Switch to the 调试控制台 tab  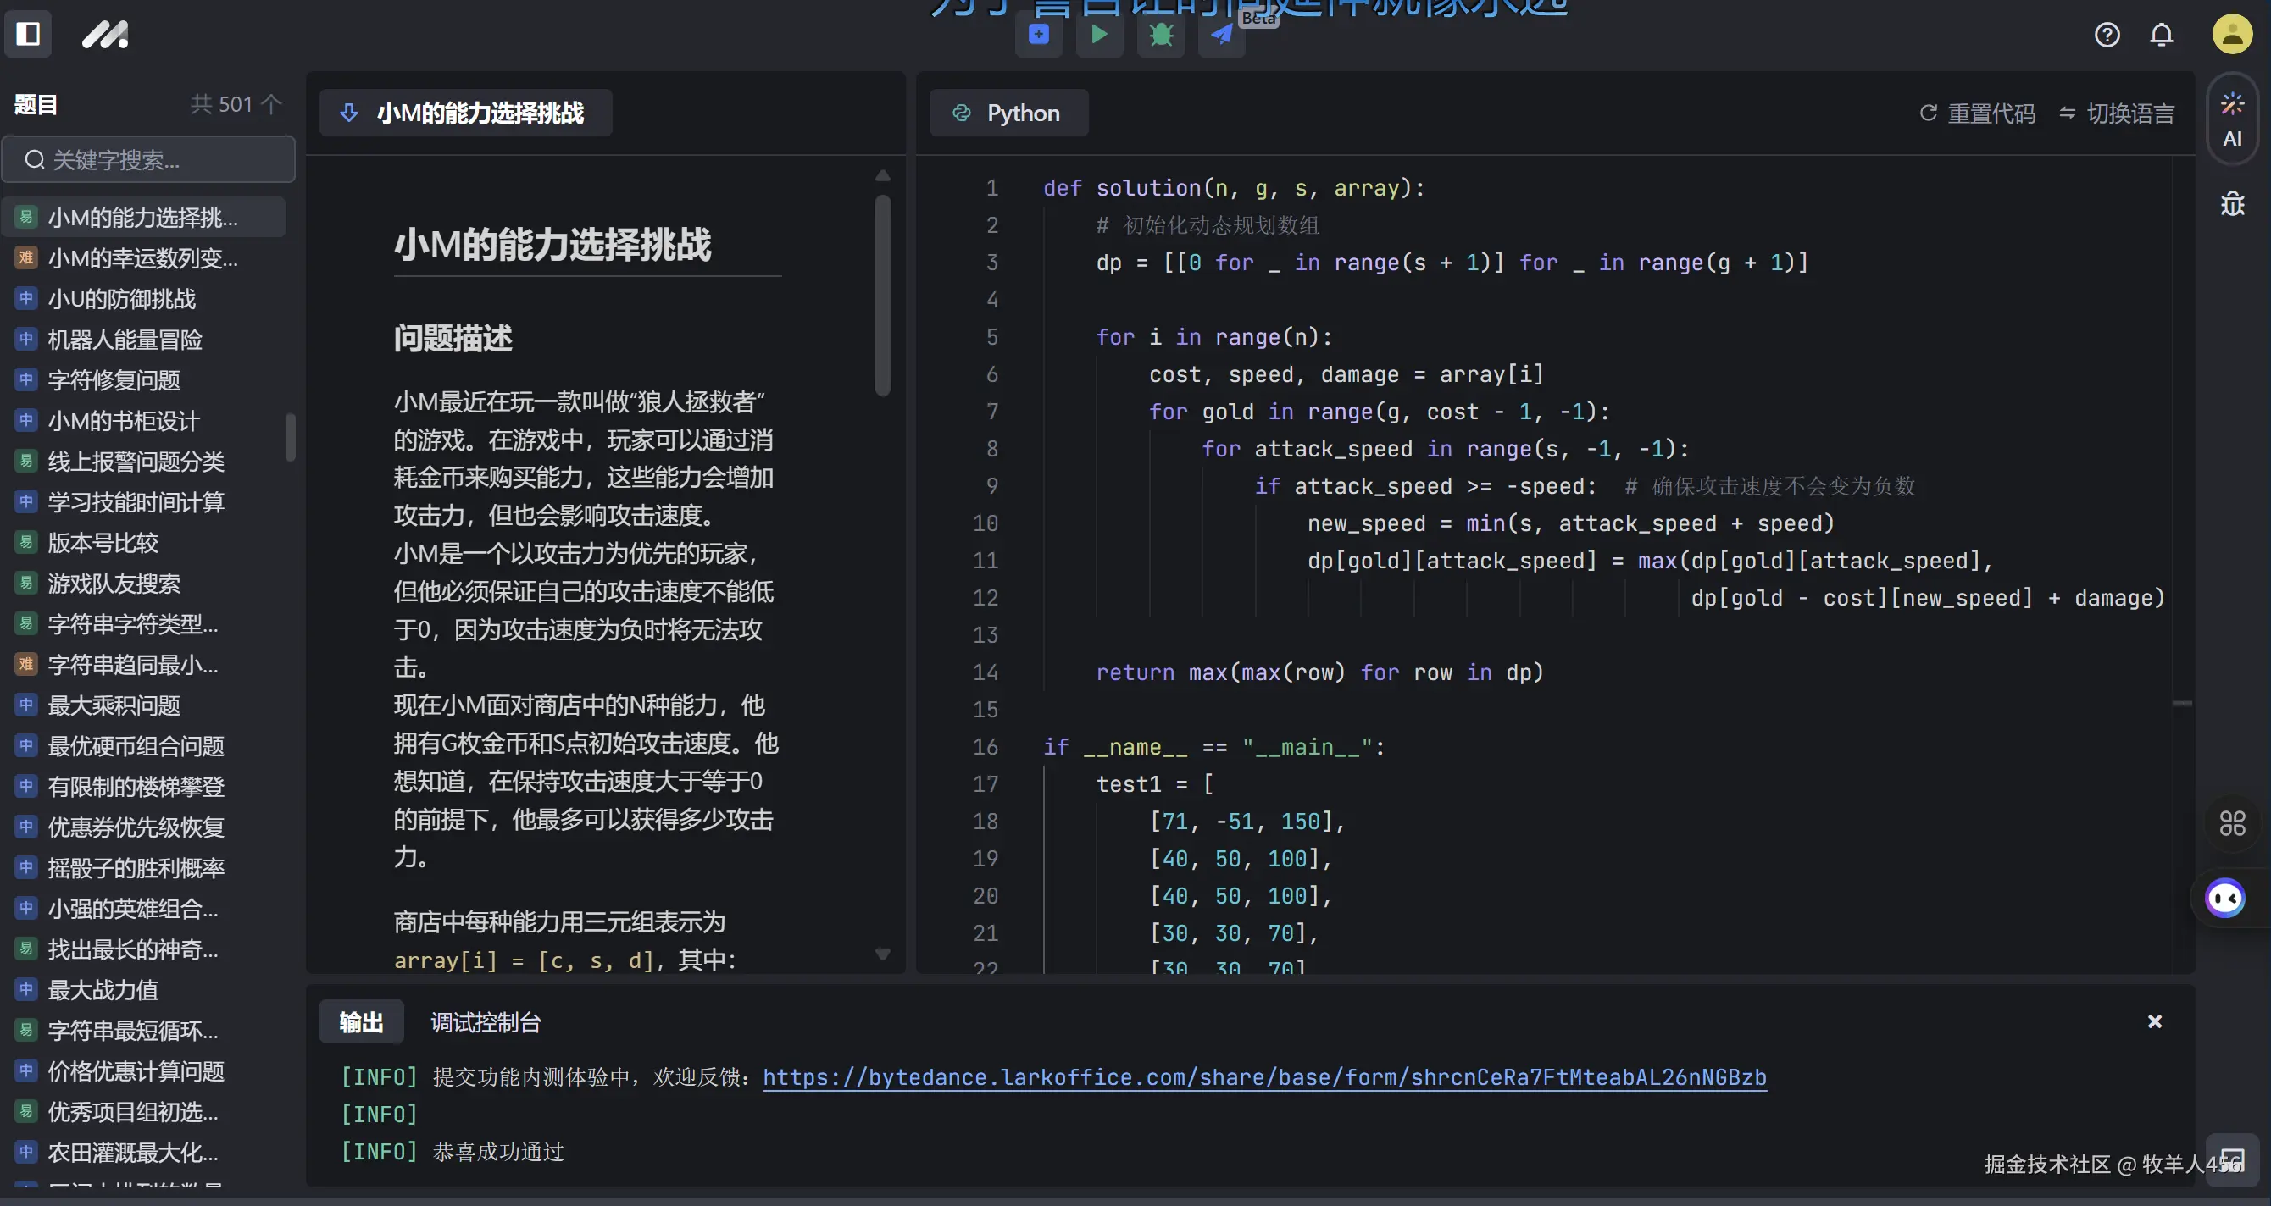tap(485, 1022)
